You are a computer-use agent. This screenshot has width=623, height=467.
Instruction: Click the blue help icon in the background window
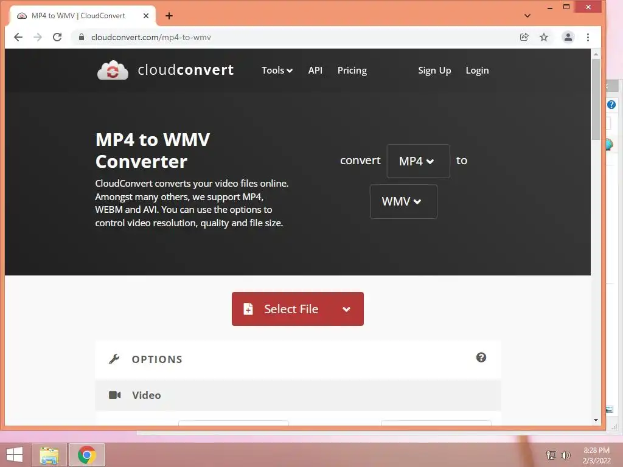[611, 105]
